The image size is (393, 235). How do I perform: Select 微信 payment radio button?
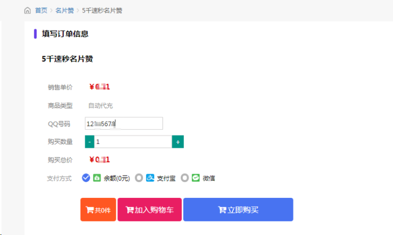[184, 178]
